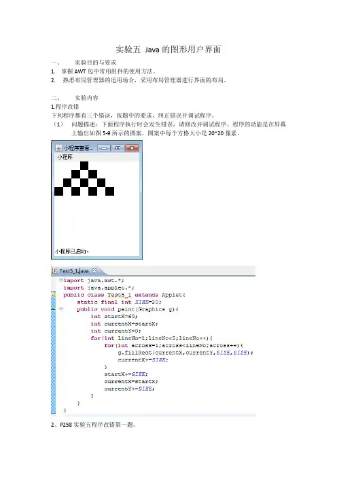
Task: Click the inner for loop with across
Action: point(173,346)
